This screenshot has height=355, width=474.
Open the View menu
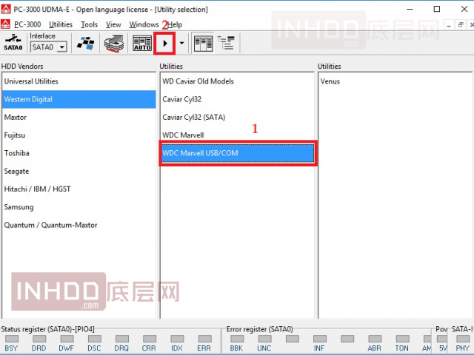113,24
